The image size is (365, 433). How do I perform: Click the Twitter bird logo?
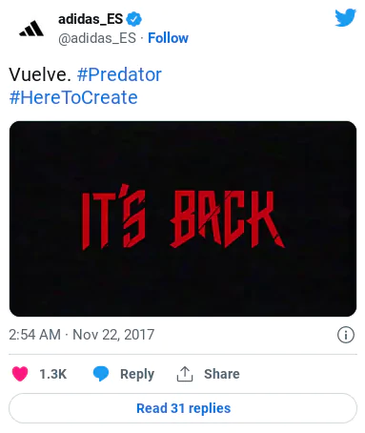click(345, 17)
